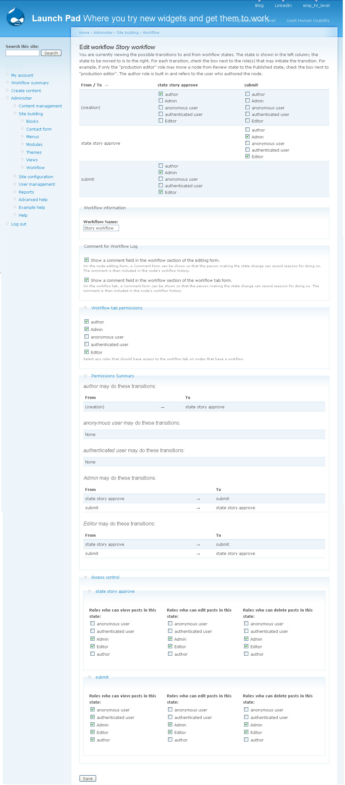Open the Blog top menu link
The image size is (345, 785).
[259, 5]
